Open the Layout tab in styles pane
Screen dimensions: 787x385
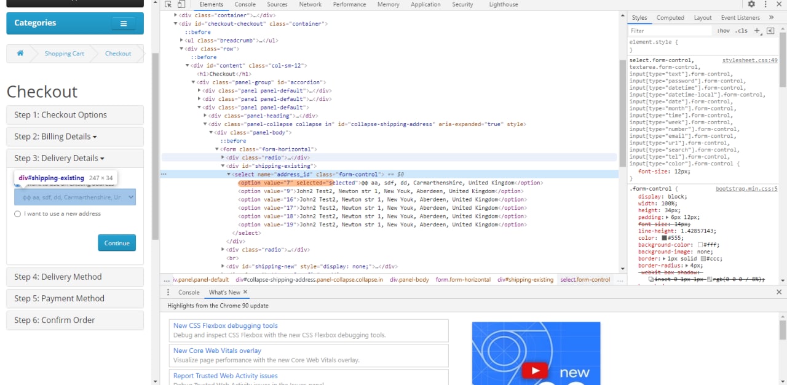pyautogui.click(x=703, y=18)
